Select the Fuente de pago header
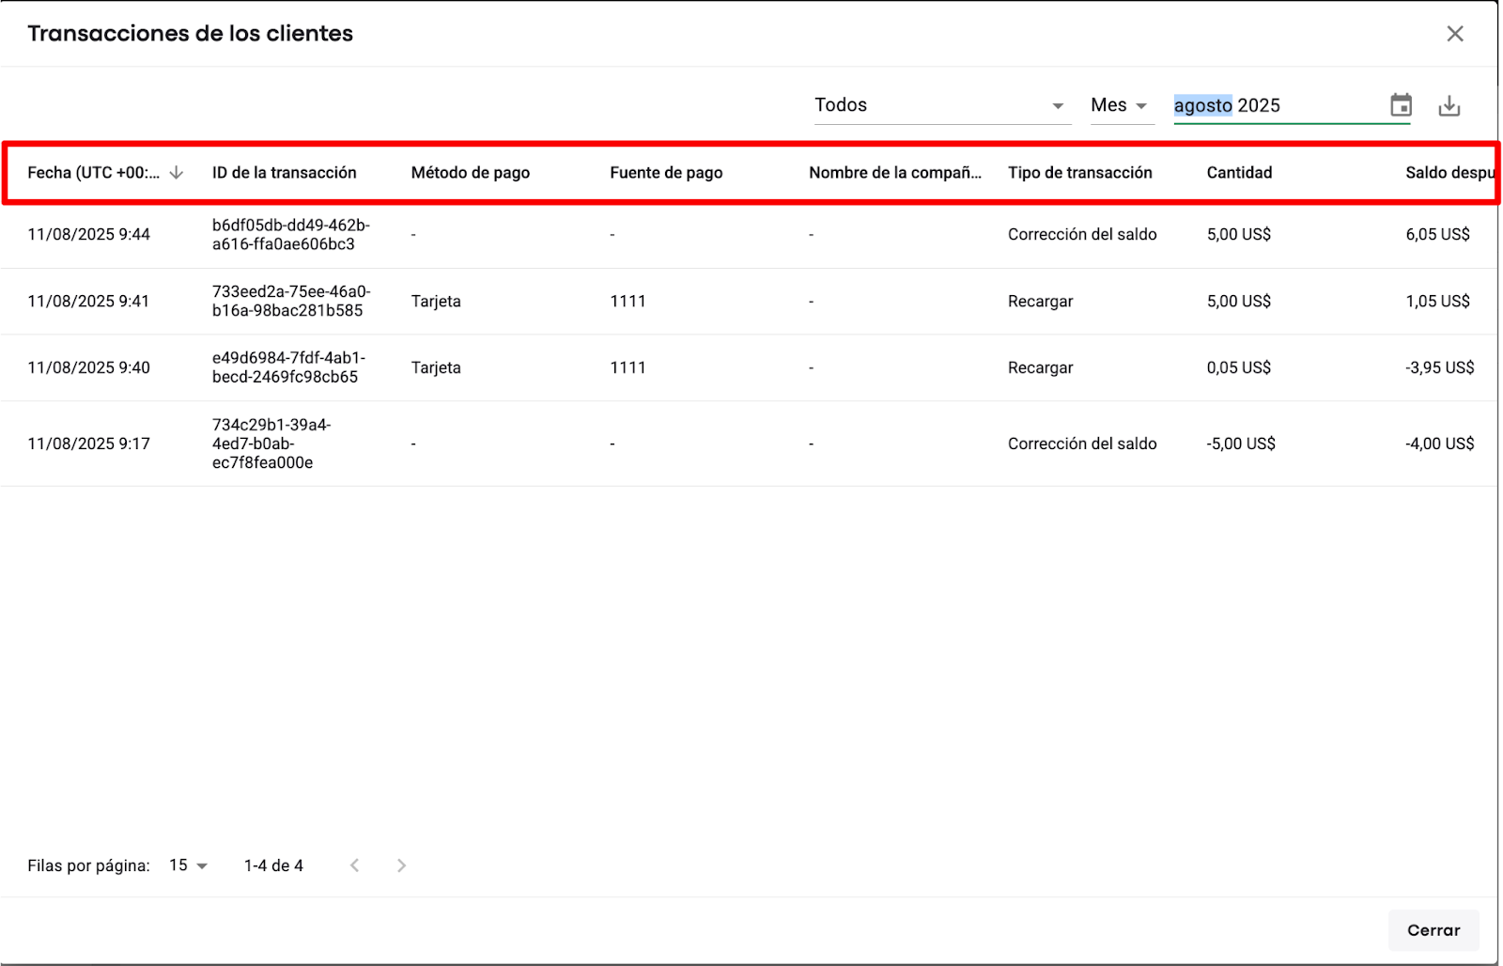1503x966 pixels. [x=666, y=173]
